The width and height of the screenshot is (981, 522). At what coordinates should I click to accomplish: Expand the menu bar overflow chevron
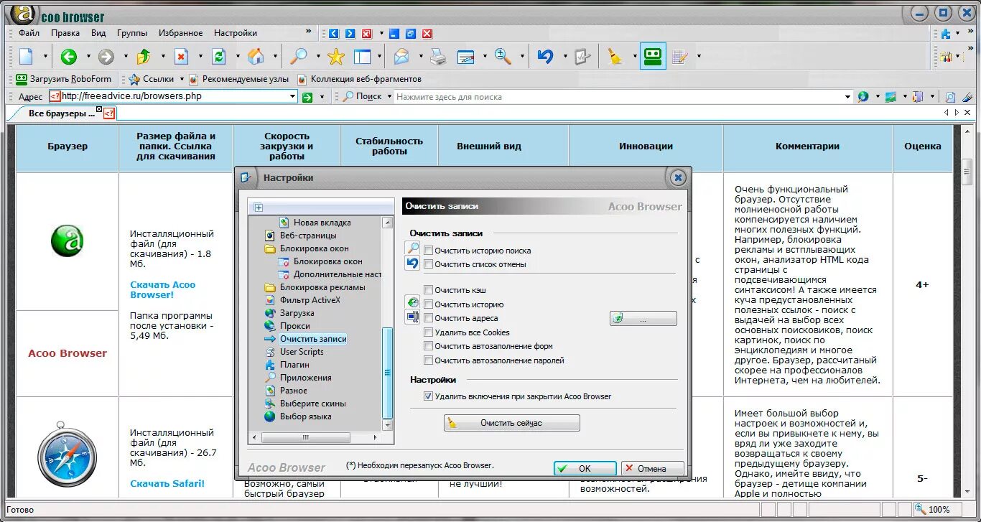pos(309,32)
